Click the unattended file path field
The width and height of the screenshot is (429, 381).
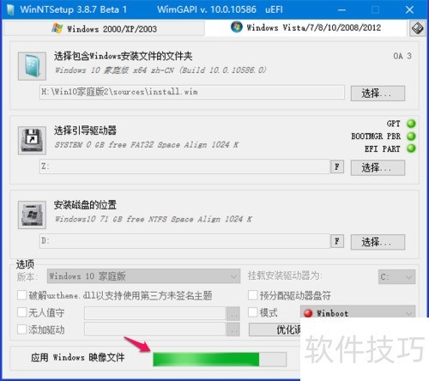154,313
